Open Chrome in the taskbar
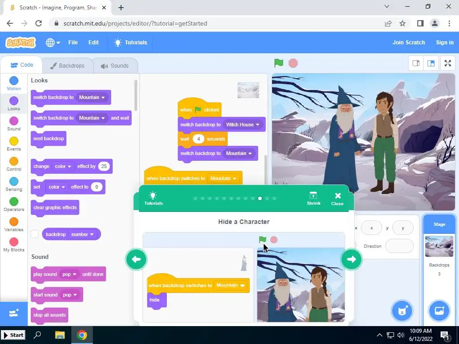This screenshot has width=459, height=344. pos(82,335)
